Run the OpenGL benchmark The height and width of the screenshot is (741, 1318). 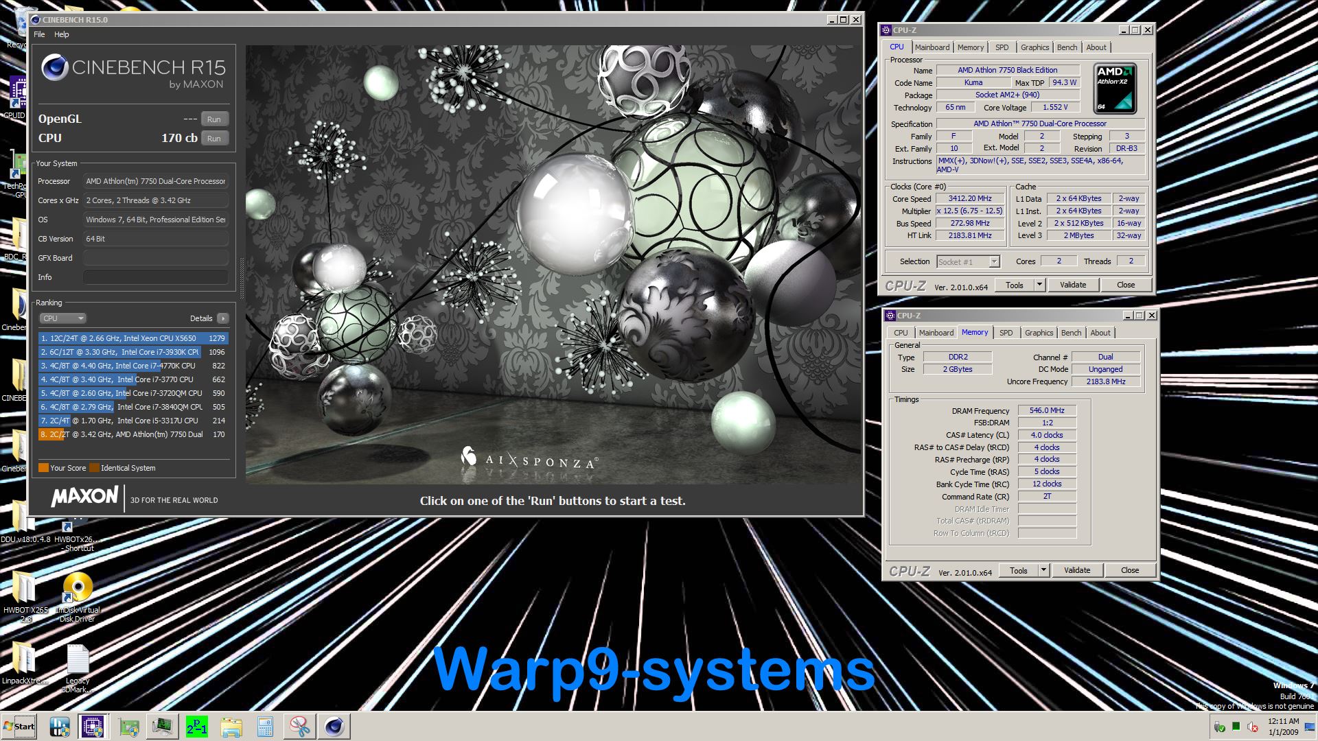(x=214, y=119)
